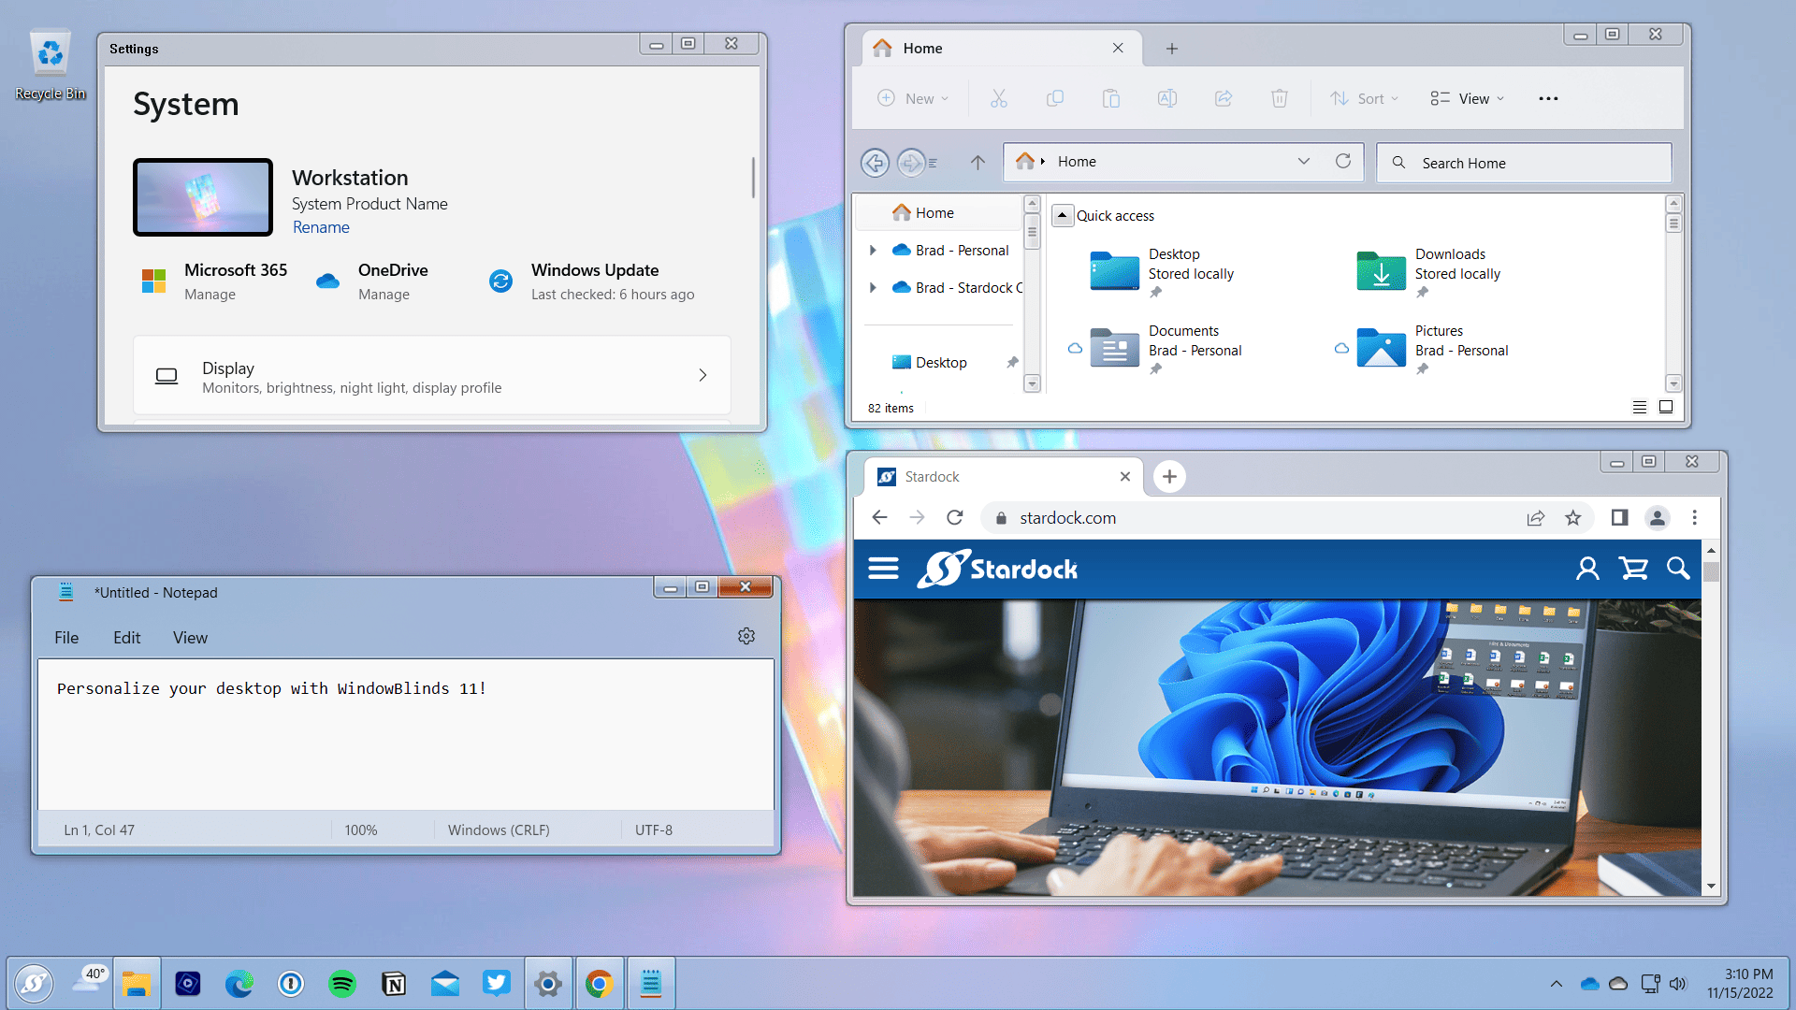Toggle the browser side panel

click(1620, 517)
